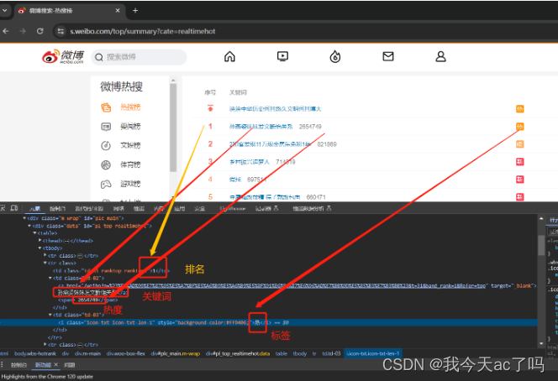Image resolution: width=558 pixels, height=381 pixels.
Task: Open the rank 4 keyword link
Action: pos(235,180)
